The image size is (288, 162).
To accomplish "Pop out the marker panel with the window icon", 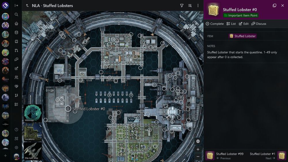I will click(274, 5).
